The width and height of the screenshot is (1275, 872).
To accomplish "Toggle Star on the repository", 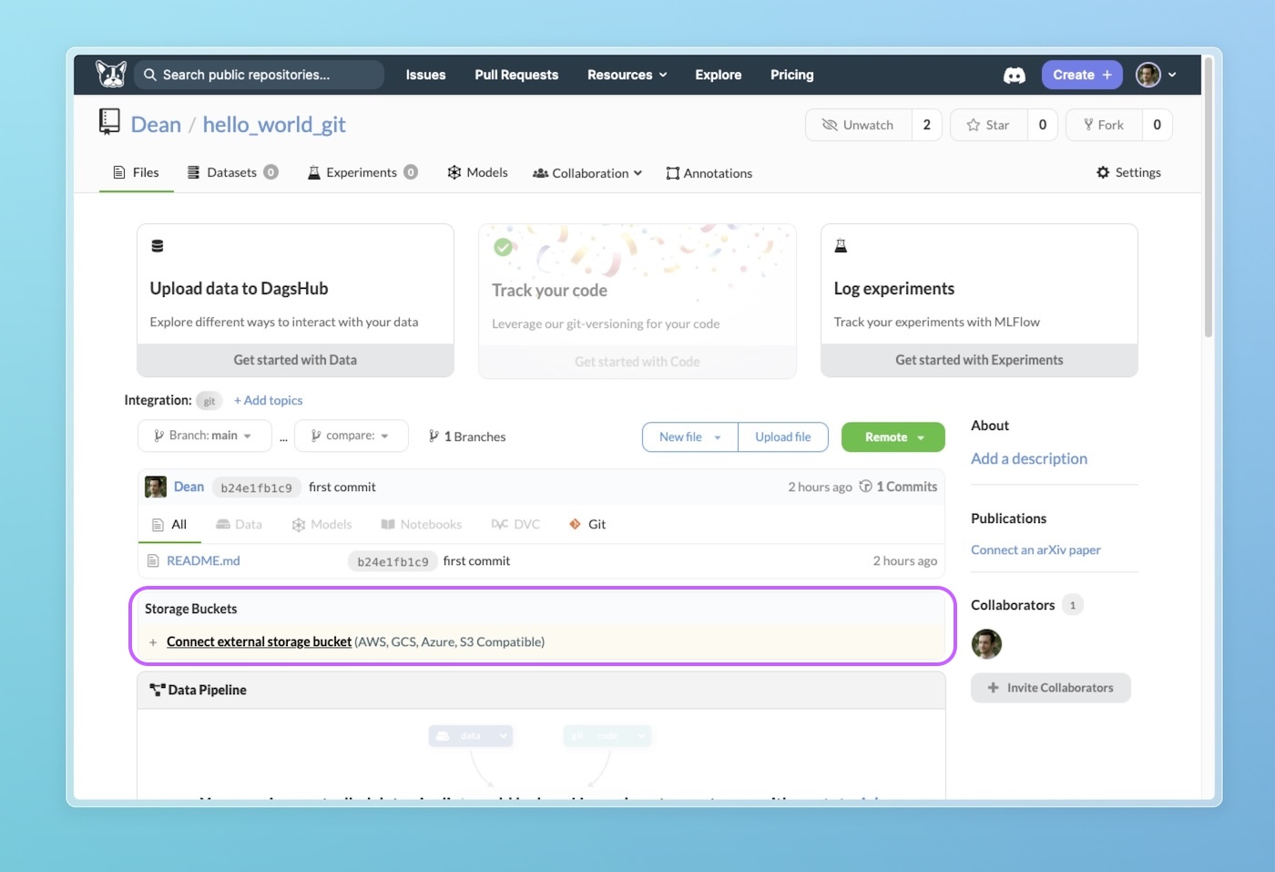I will pyautogui.click(x=988, y=125).
